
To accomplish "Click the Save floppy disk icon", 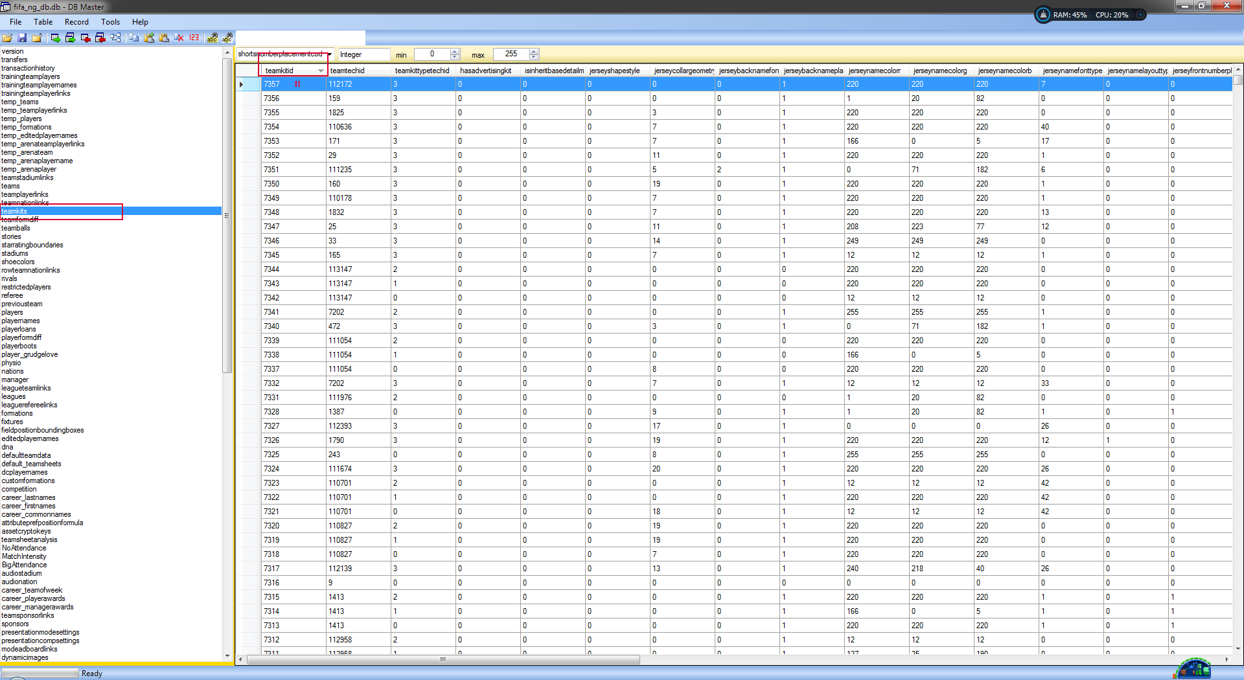I will point(22,38).
